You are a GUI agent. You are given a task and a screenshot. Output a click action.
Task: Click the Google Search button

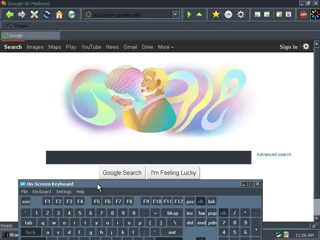pos(122,173)
